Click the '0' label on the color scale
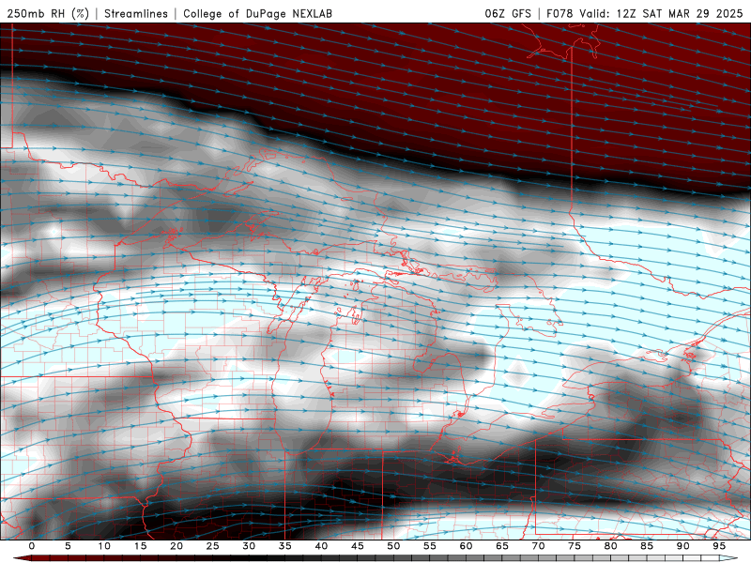This screenshot has width=751, height=563. (x=32, y=546)
